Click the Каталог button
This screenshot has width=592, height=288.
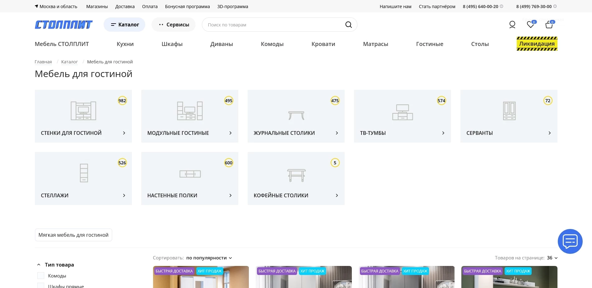pos(124,25)
